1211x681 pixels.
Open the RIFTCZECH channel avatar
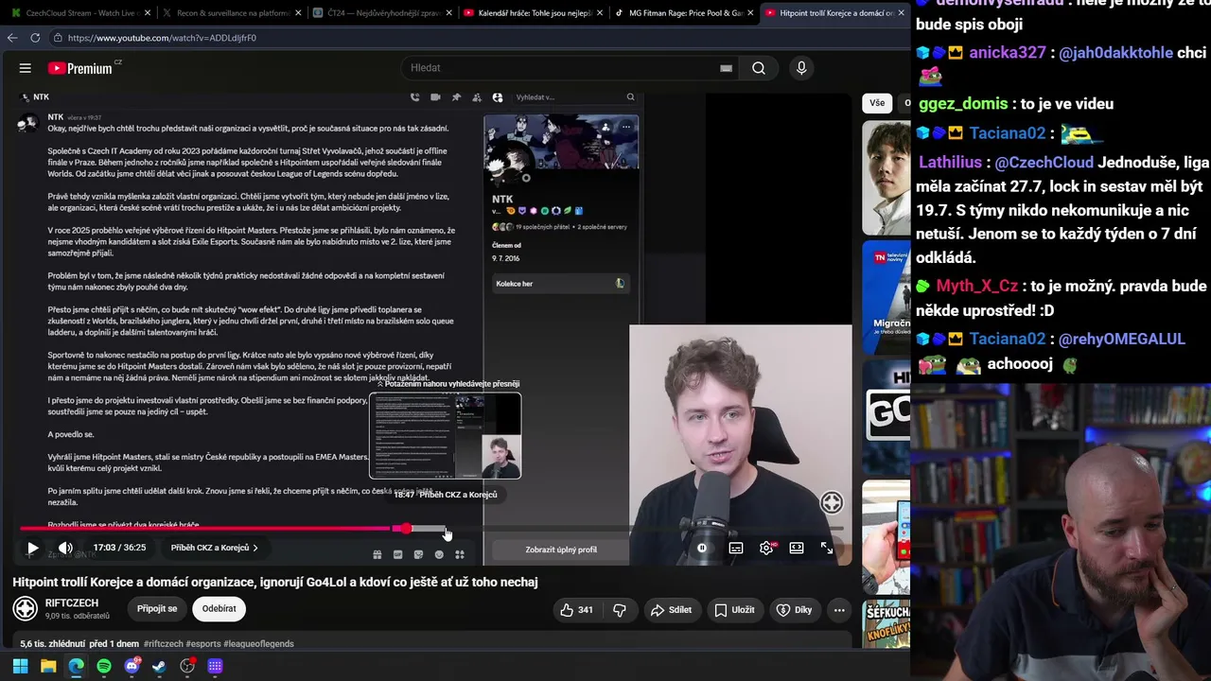point(26,608)
